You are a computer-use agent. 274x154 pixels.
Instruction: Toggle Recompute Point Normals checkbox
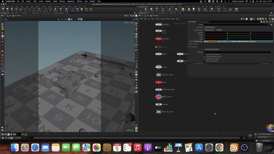point(205,54)
